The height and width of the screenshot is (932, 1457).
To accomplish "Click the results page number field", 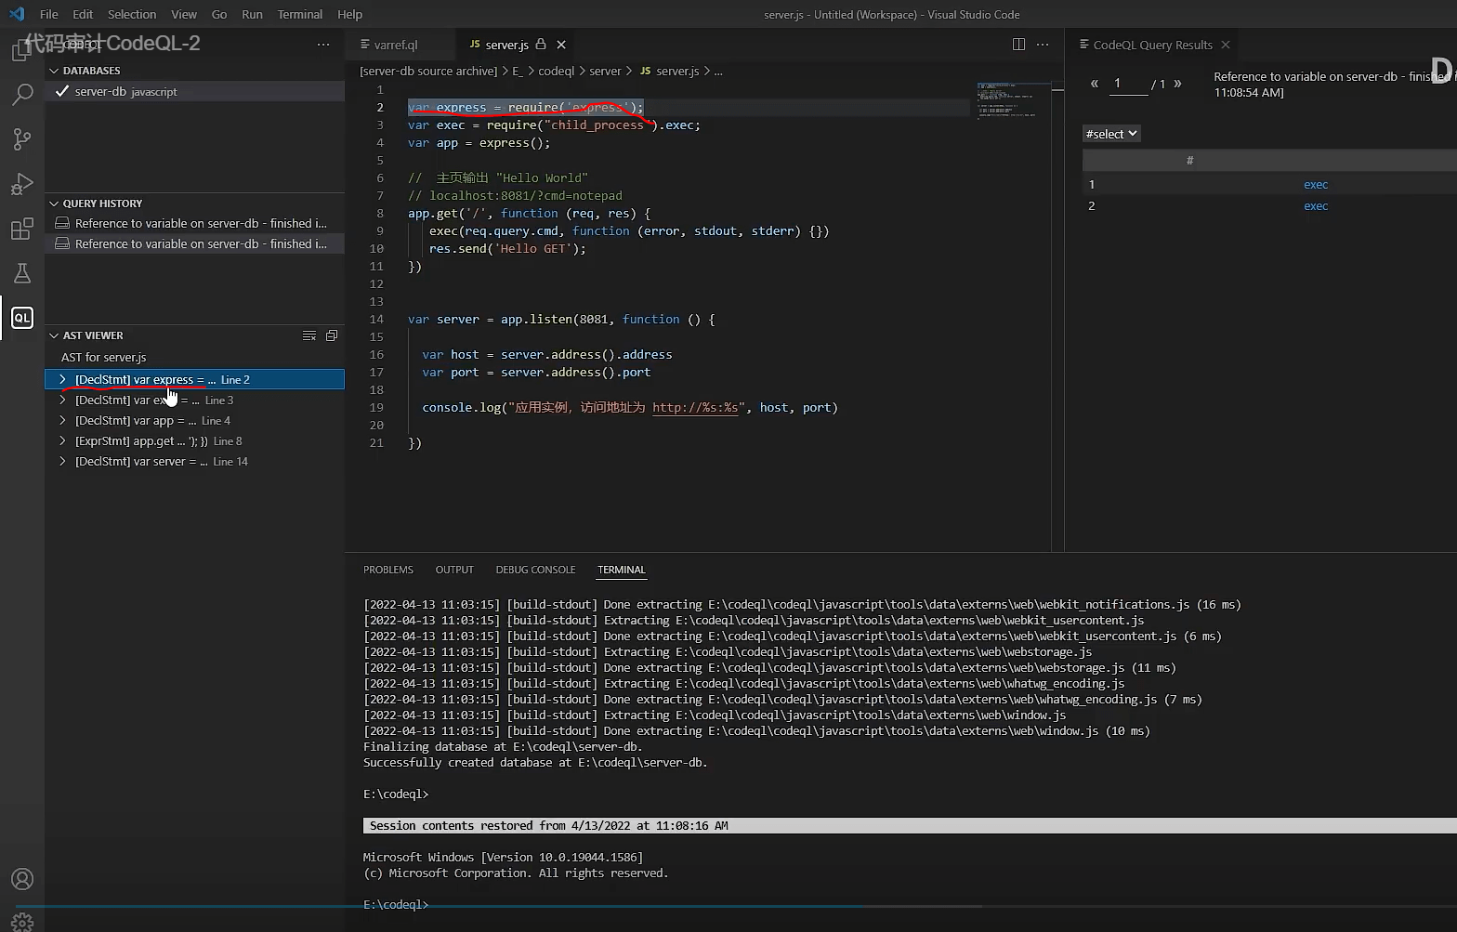I will (x=1128, y=84).
